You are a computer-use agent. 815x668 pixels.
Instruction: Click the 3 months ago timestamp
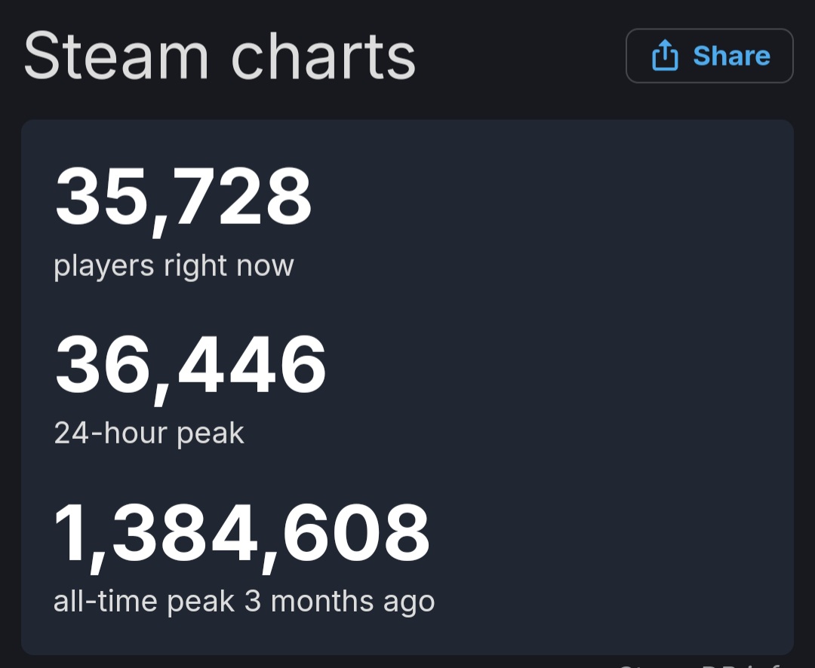[x=340, y=602]
